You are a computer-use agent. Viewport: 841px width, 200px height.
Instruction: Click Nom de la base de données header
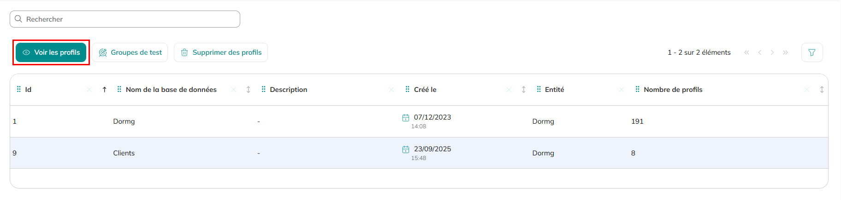pos(171,90)
